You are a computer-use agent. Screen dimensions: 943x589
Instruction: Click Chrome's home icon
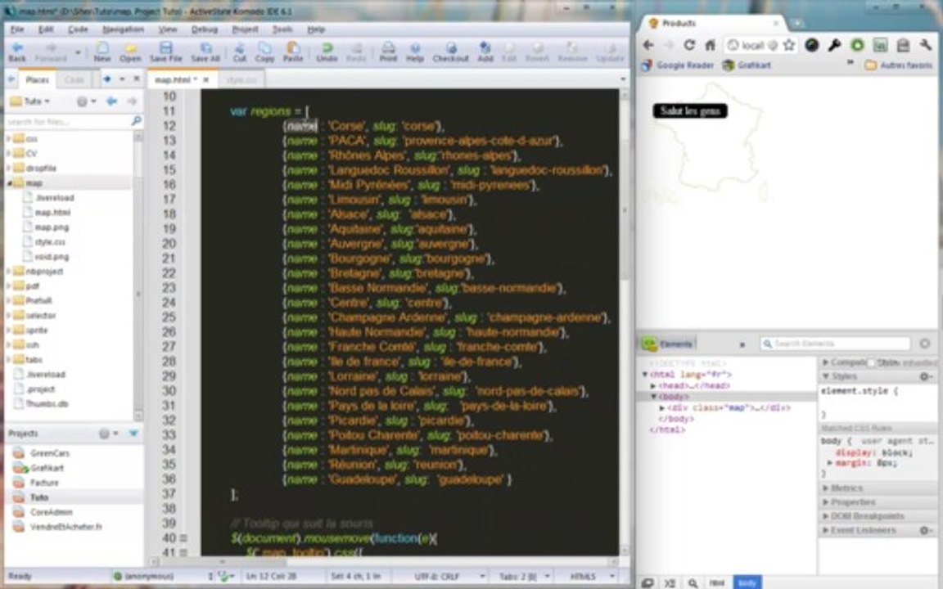point(711,45)
